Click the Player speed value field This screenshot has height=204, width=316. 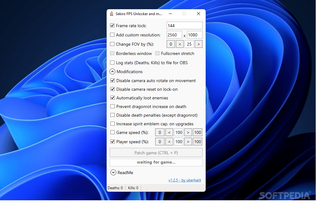click(179, 142)
